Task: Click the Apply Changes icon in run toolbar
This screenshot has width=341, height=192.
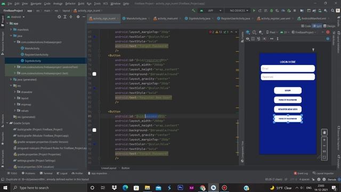Action: [x=259, y=11]
